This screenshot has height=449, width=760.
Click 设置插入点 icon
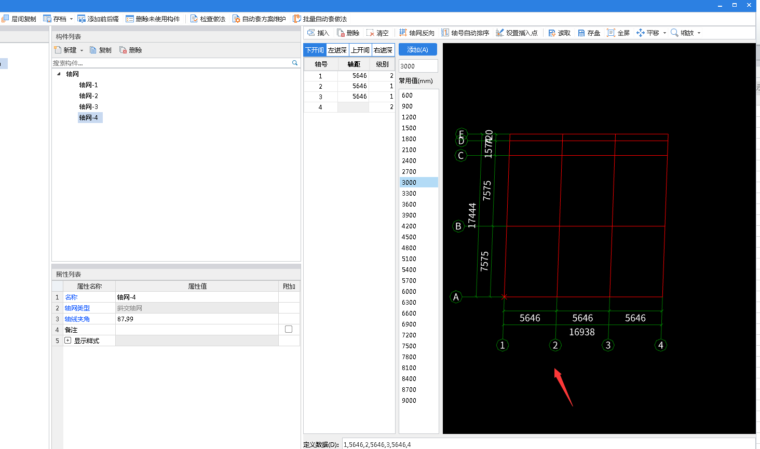click(x=500, y=33)
